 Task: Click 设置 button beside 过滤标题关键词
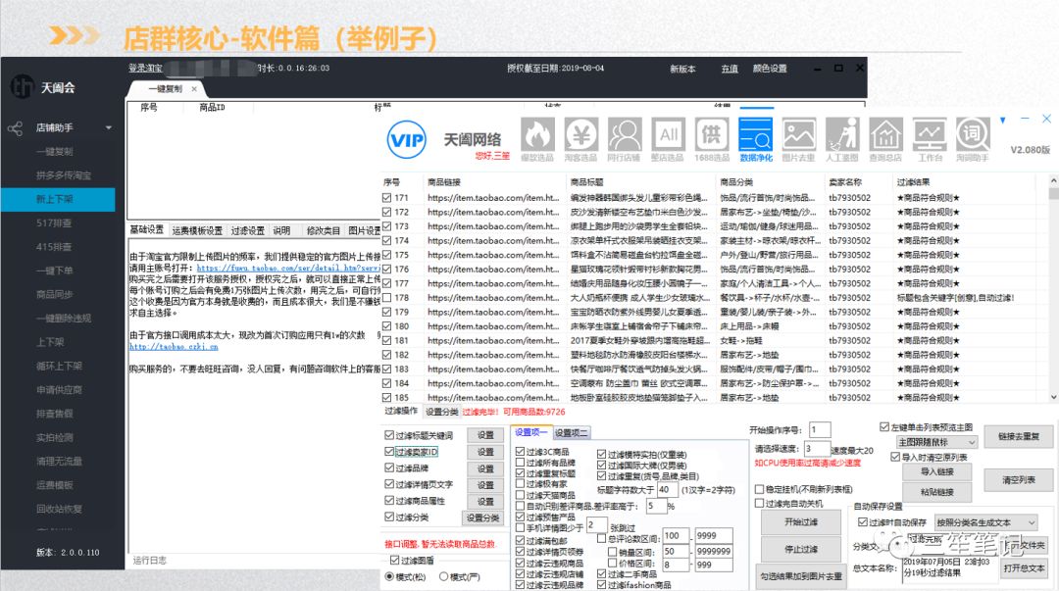(x=485, y=435)
